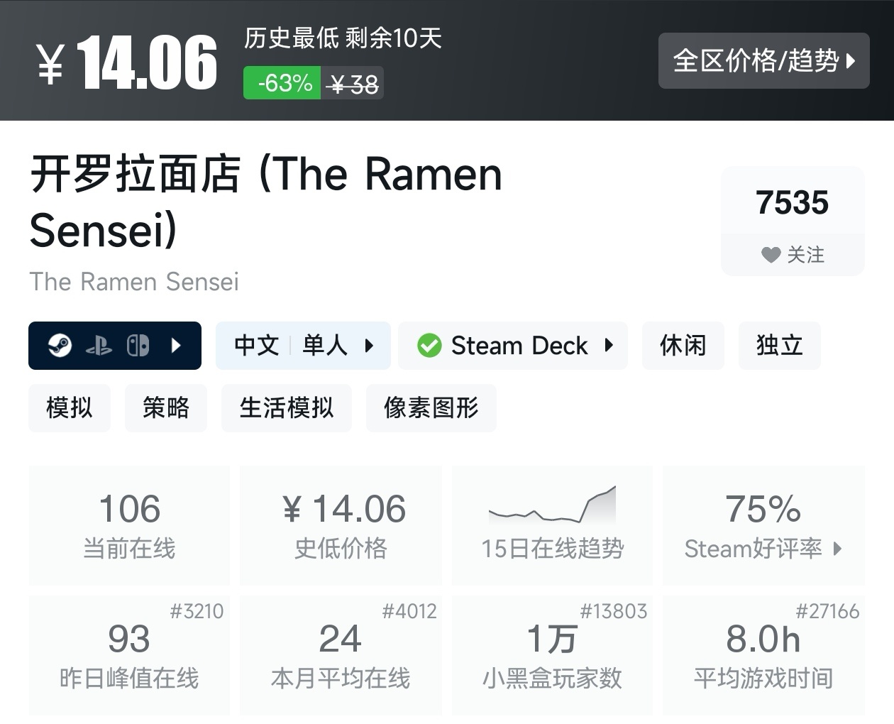Expand the 中文 单人 language details

pyautogui.click(x=303, y=346)
